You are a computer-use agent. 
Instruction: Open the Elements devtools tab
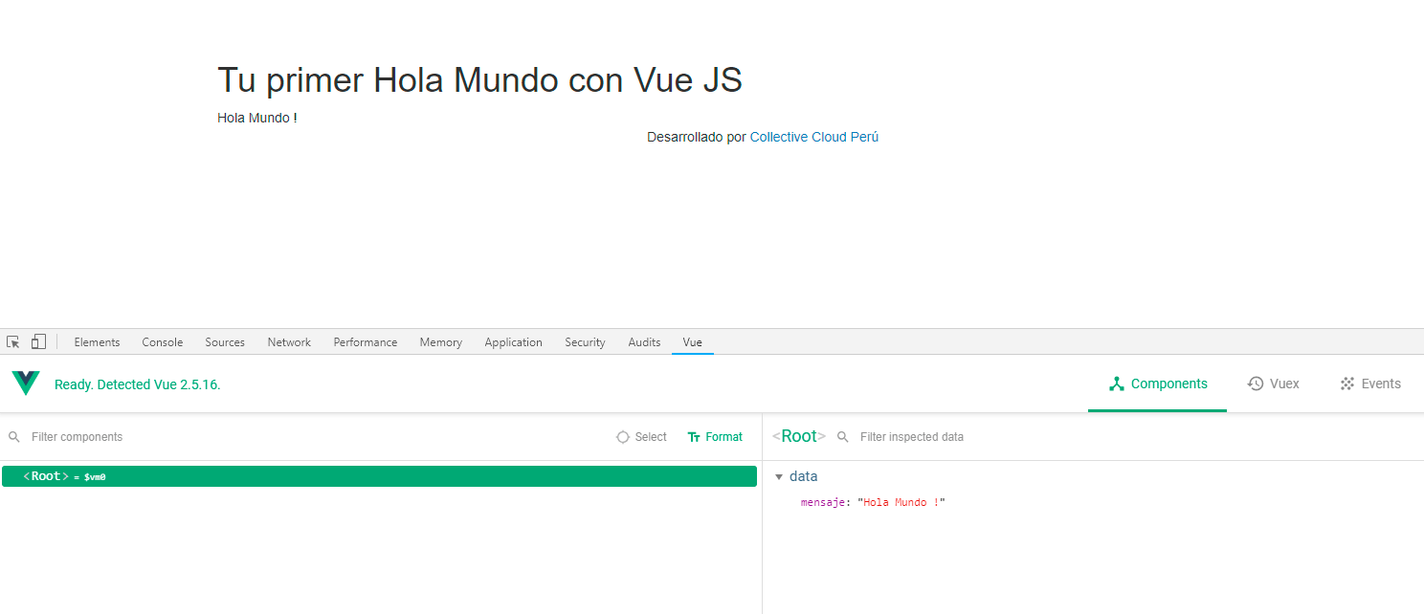pyautogui.click(x=97, y=342)
